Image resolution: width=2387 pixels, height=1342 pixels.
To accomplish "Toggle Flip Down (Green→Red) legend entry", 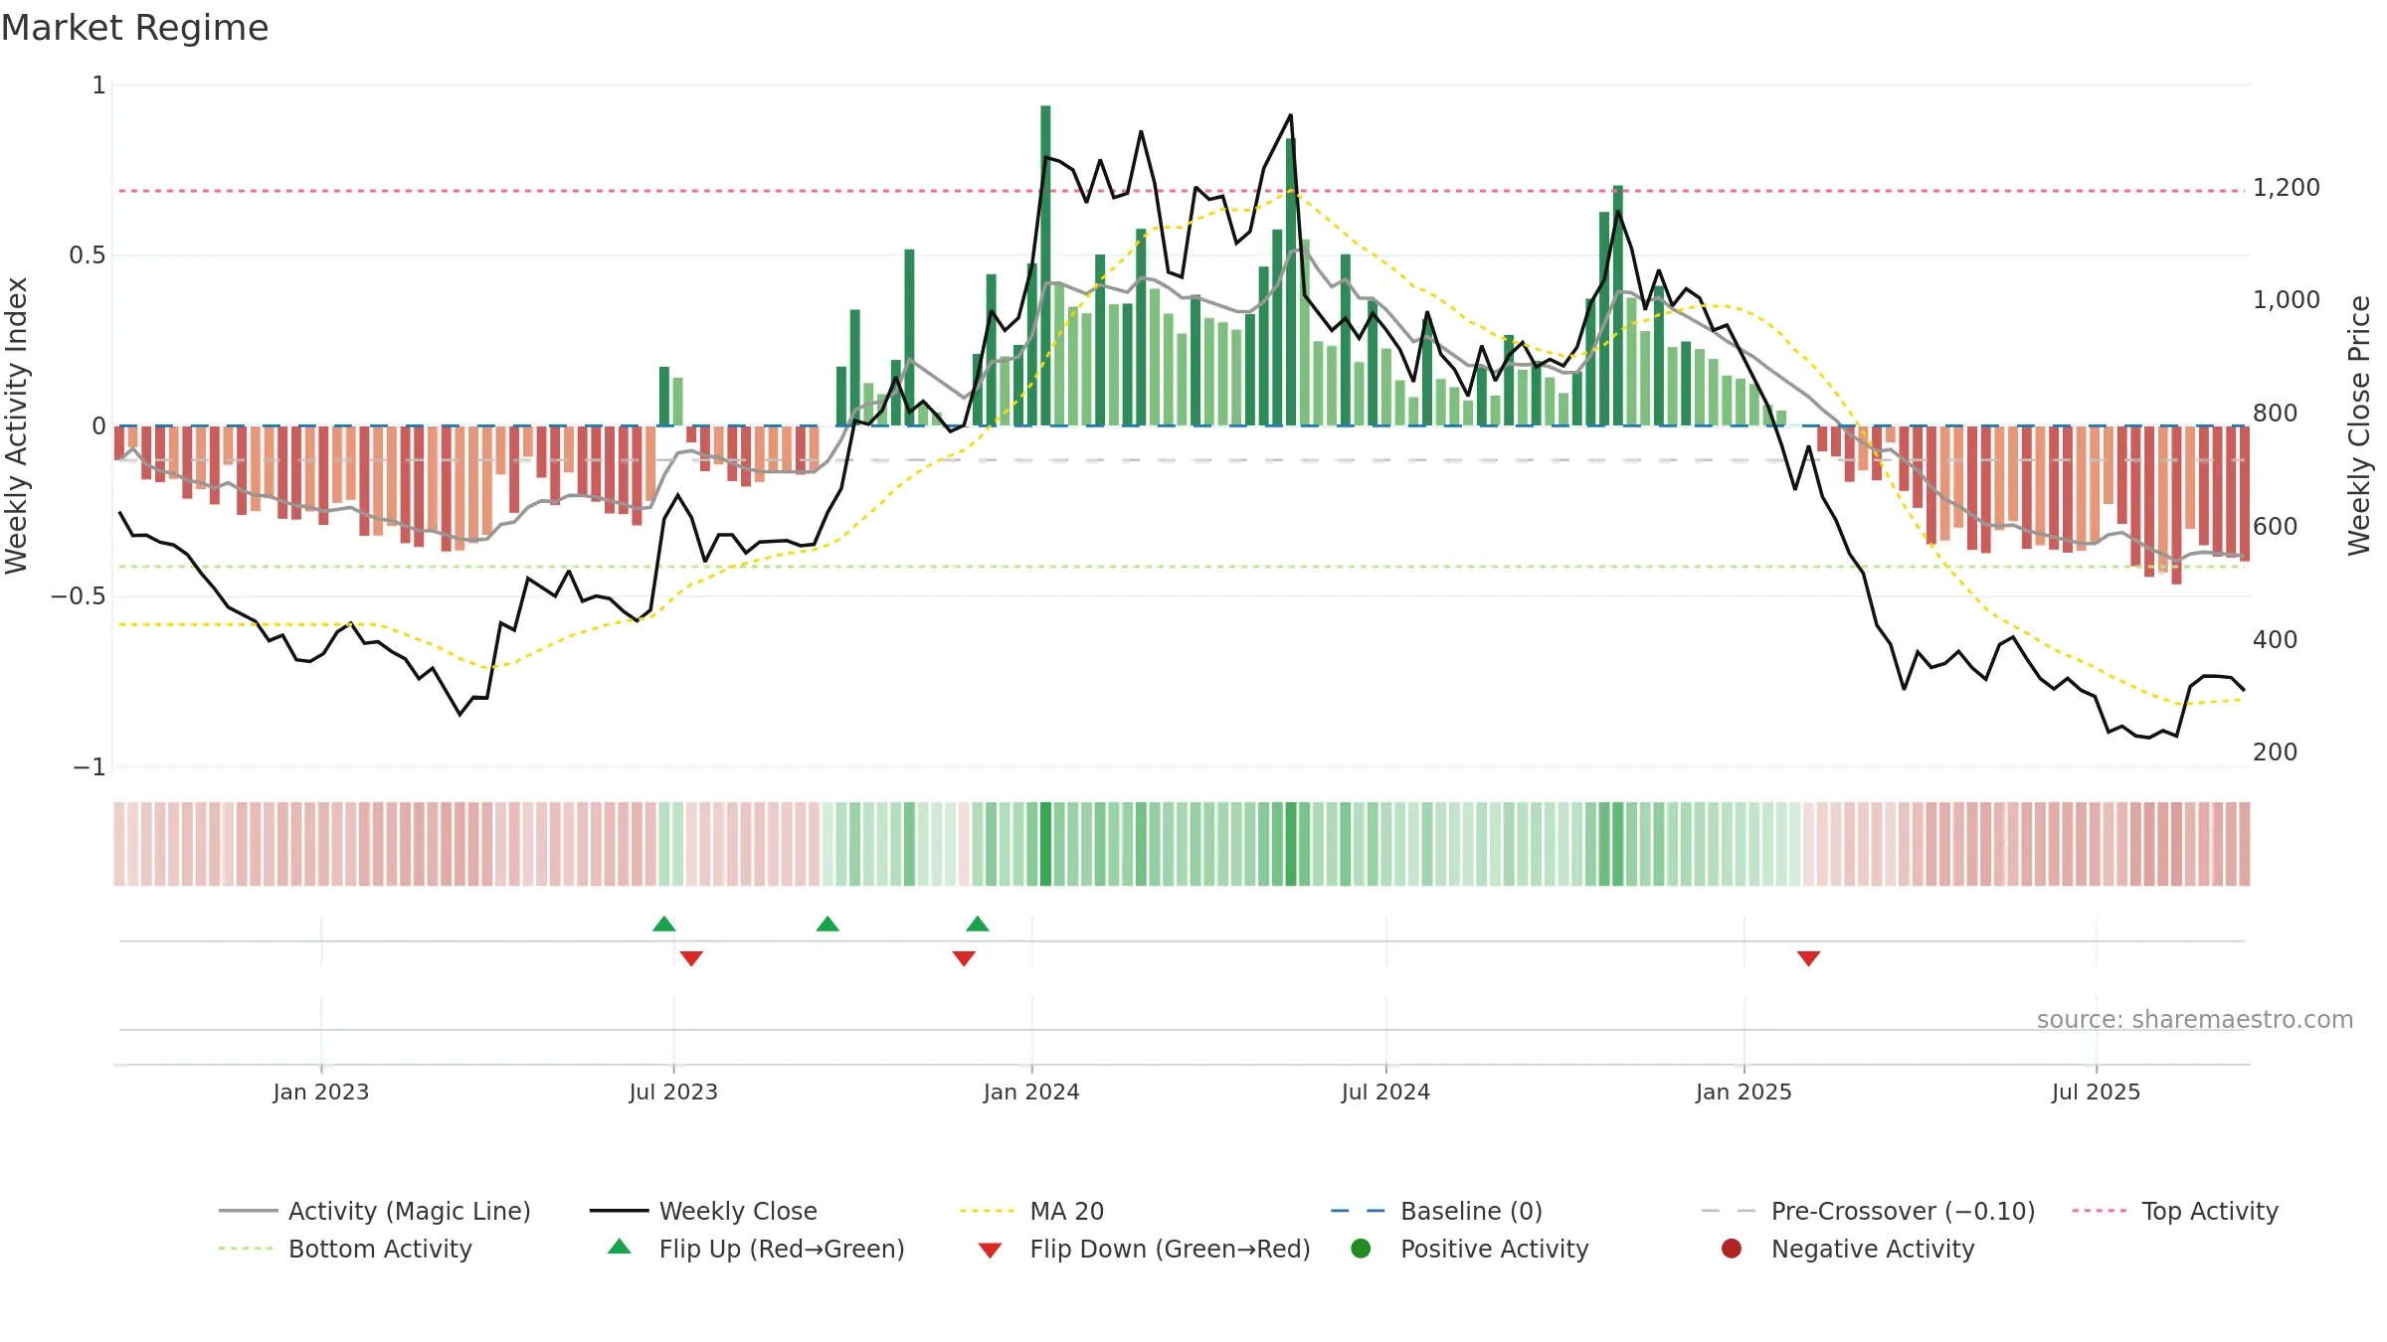I will coord(1144,1249).
